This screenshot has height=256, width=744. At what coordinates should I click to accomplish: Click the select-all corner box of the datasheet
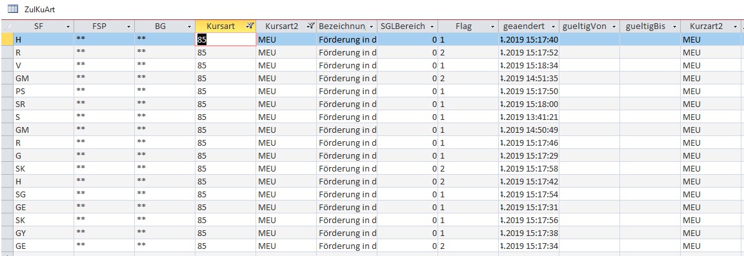coord(7,26)
